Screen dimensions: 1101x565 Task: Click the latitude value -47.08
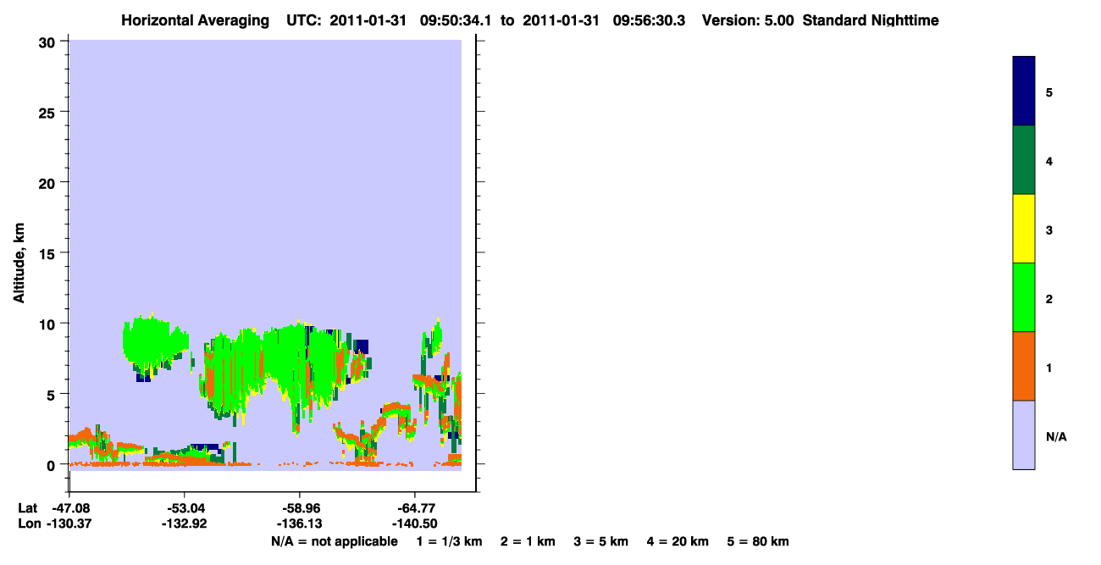pyautogui.click(x=69, y=508)
